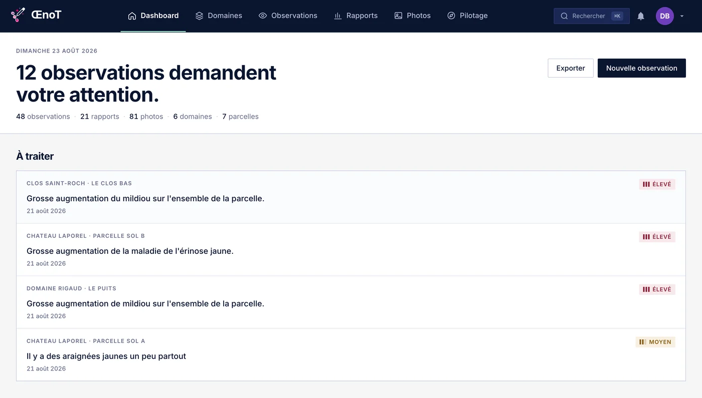Open the DB user avatar
702x398 pixels.
pos(664,16)
